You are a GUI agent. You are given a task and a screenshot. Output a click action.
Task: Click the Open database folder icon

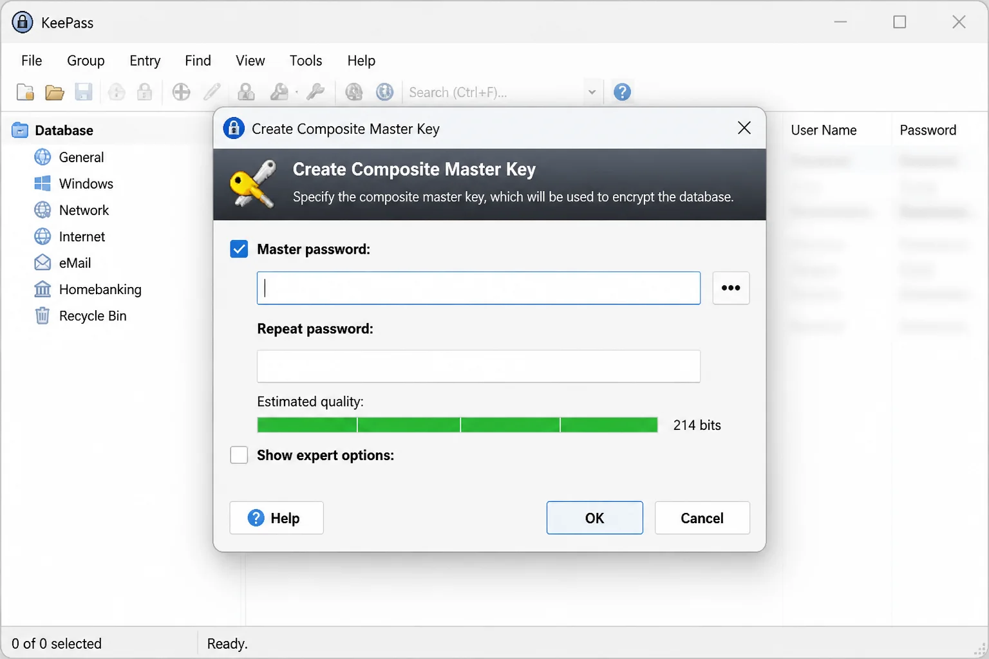tap(55, 92)
